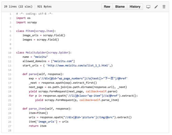Open the Blame view
172x135 pixels.
120,7
